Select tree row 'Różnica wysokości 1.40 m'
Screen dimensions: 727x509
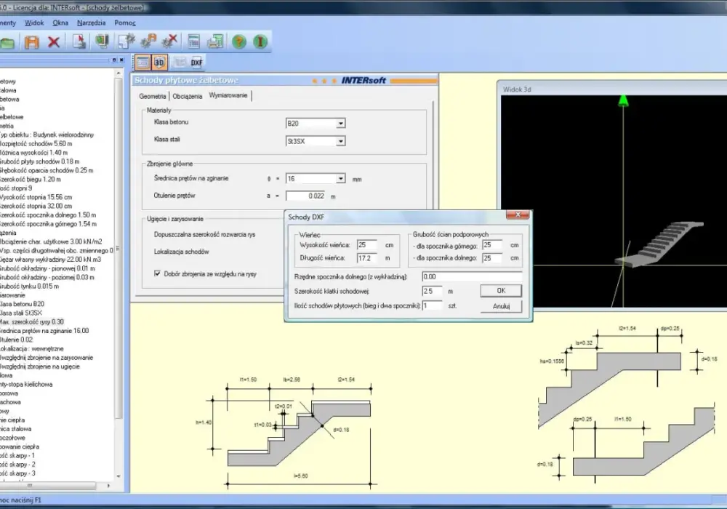click(33, 153)
